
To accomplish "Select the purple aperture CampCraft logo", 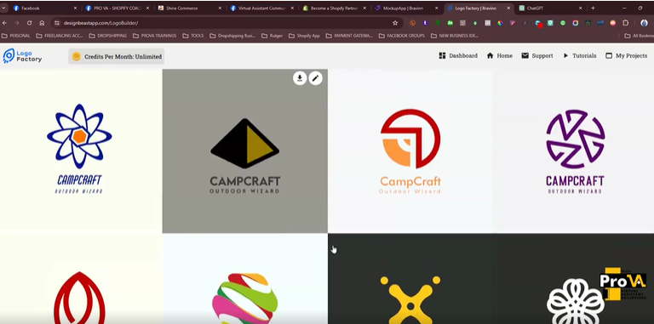I will coord(575,151).
